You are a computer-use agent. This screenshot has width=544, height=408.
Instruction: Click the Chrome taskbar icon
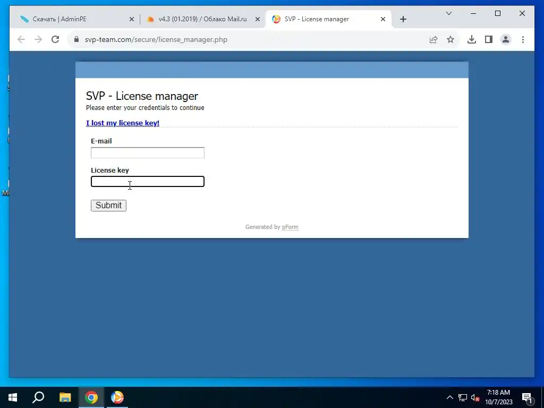click(x=91, y=397)
